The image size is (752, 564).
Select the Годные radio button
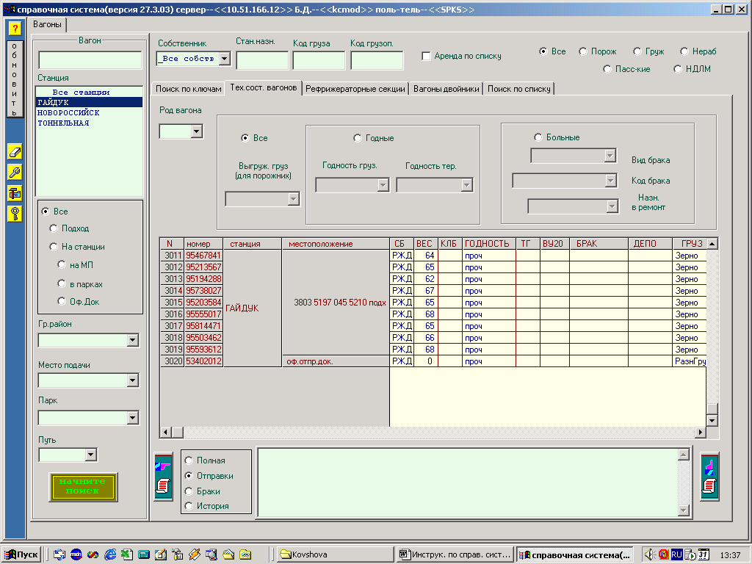coord(358,138)
